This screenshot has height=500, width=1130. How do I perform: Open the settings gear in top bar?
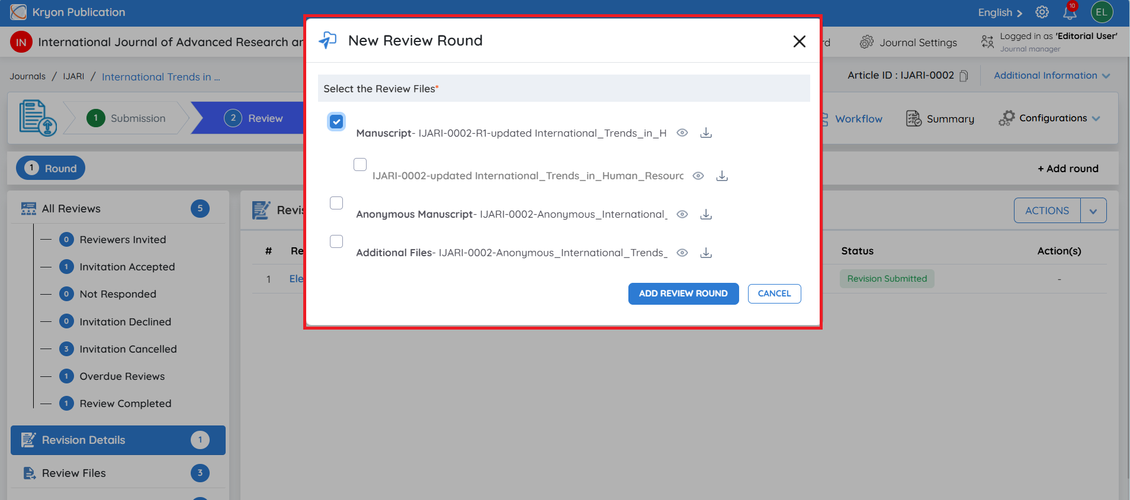(x=1042, y=12)
